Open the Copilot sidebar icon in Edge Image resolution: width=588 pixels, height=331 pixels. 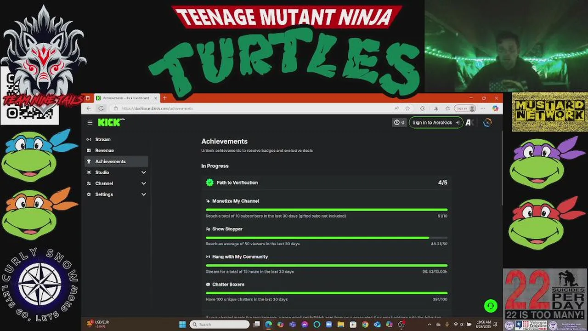(x=495, y=108)
